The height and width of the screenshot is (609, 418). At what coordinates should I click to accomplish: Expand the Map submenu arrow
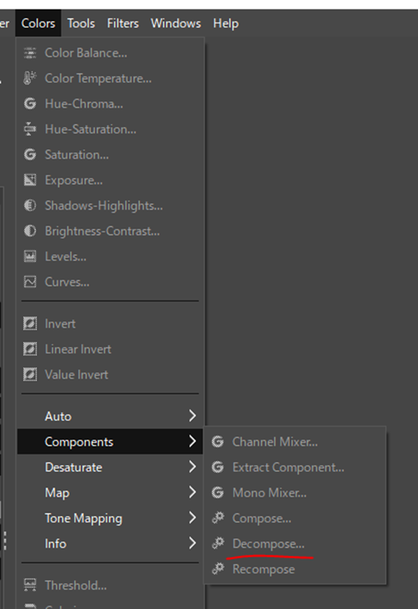click(192, 492)
